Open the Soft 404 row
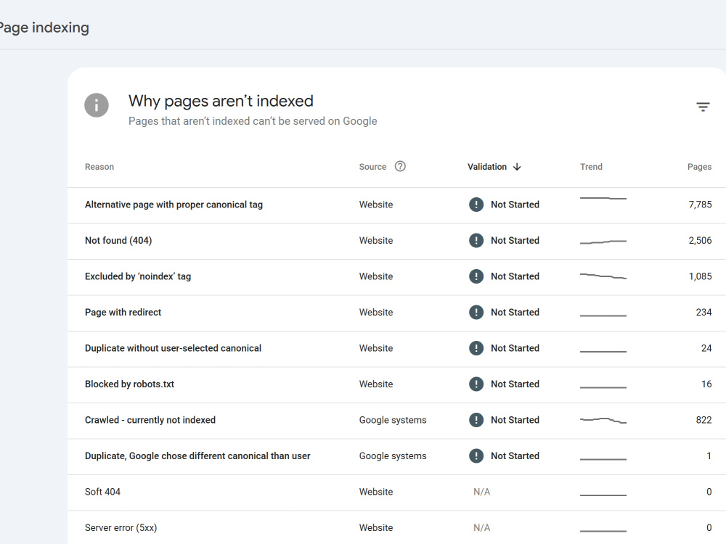Viewport: 726px width, 544px height. coord(397,492)
